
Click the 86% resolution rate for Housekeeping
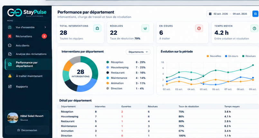(x=181, y=117)
